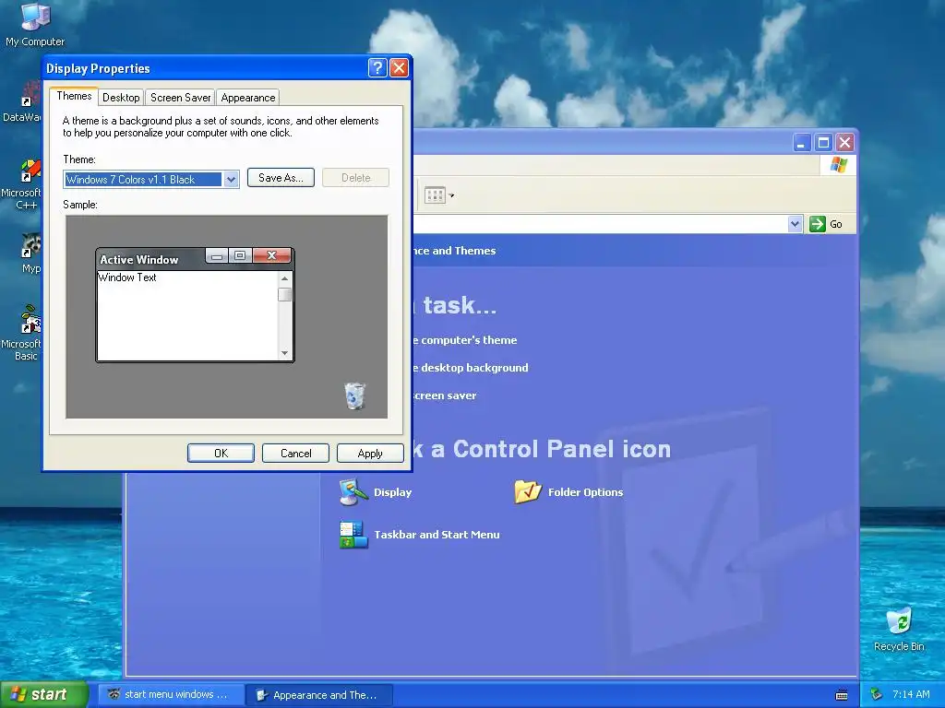
Task: Expand the address bar dropdown arrow
Action: [x=795, y=224]
